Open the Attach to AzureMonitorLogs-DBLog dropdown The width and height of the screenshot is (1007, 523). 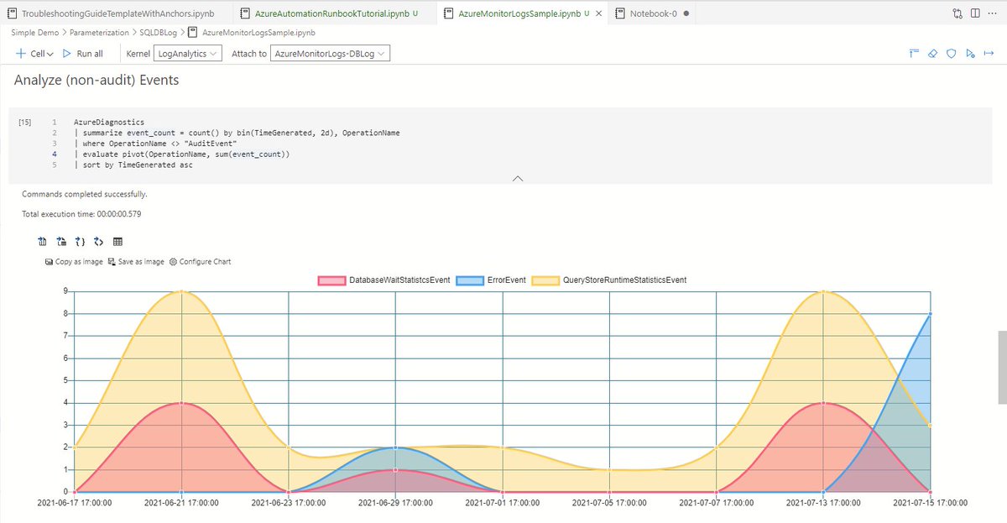[331, 53]
